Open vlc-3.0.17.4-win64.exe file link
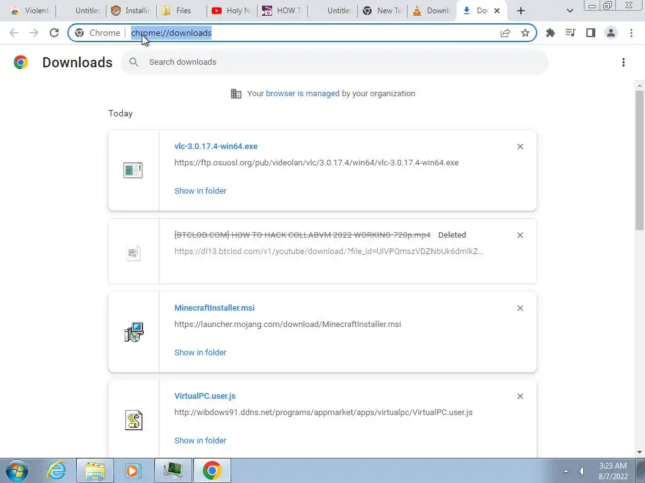 point(216,146)
